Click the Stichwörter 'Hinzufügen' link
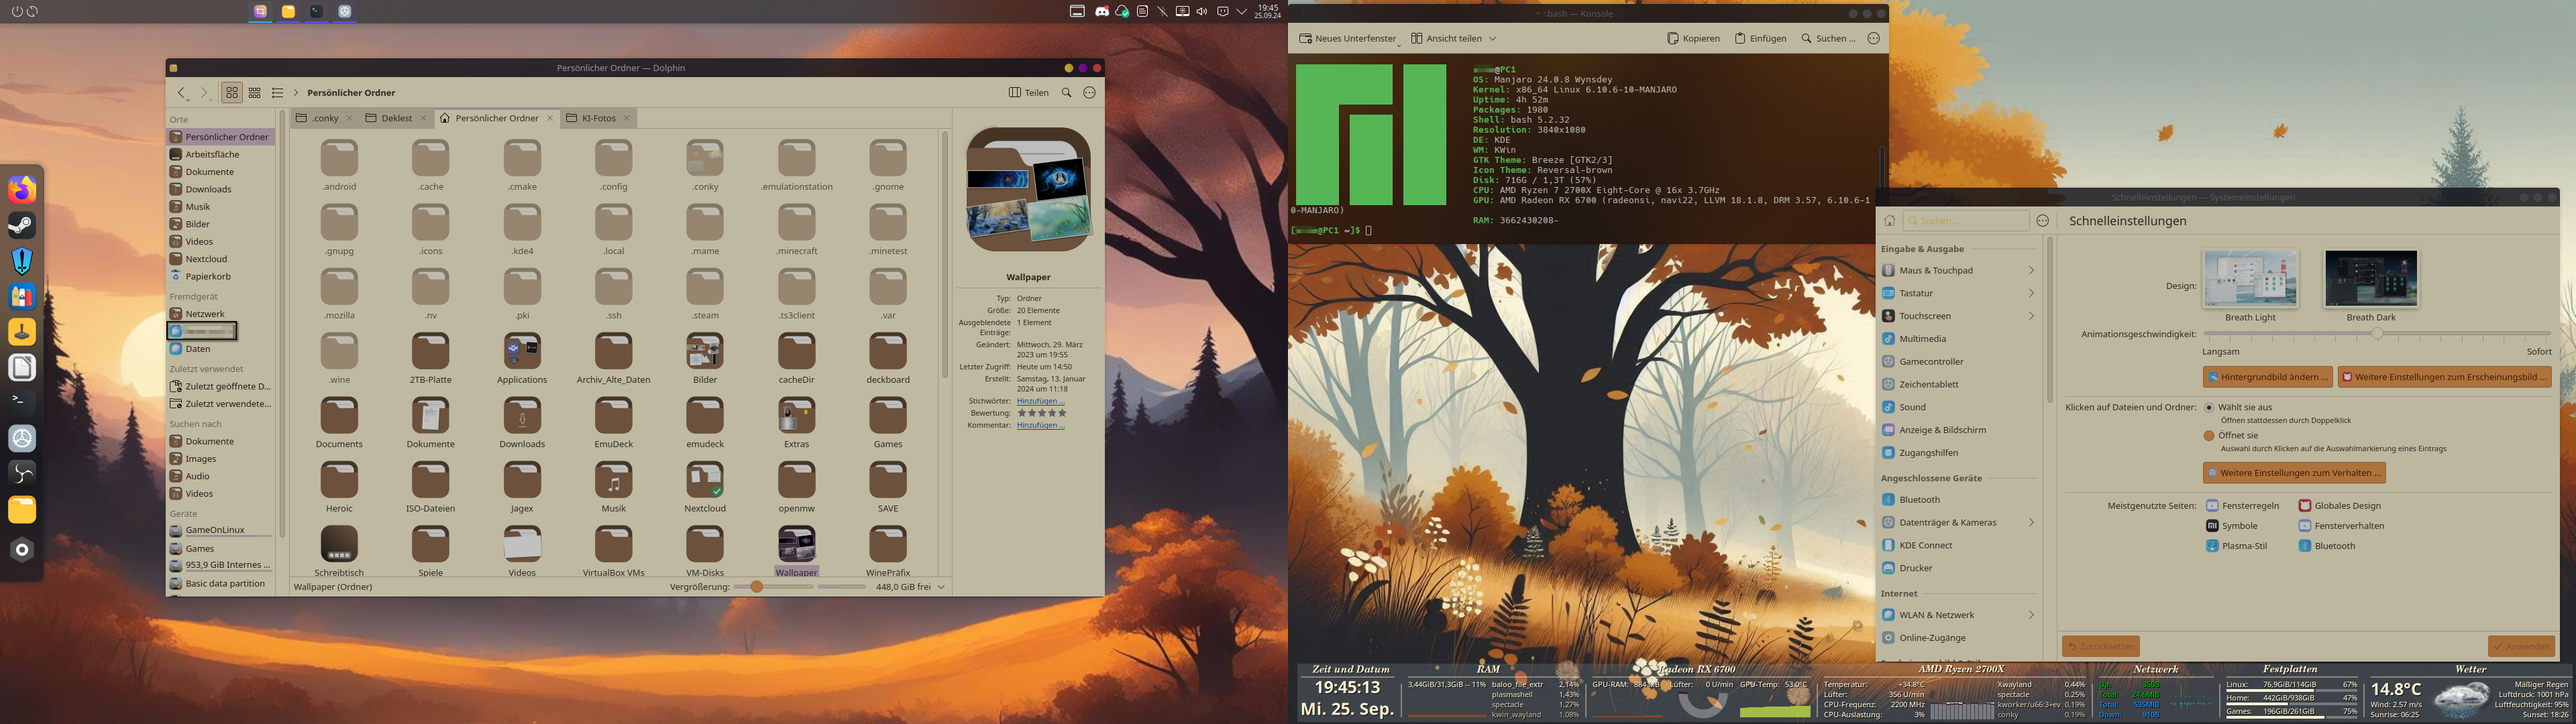 1039,401
